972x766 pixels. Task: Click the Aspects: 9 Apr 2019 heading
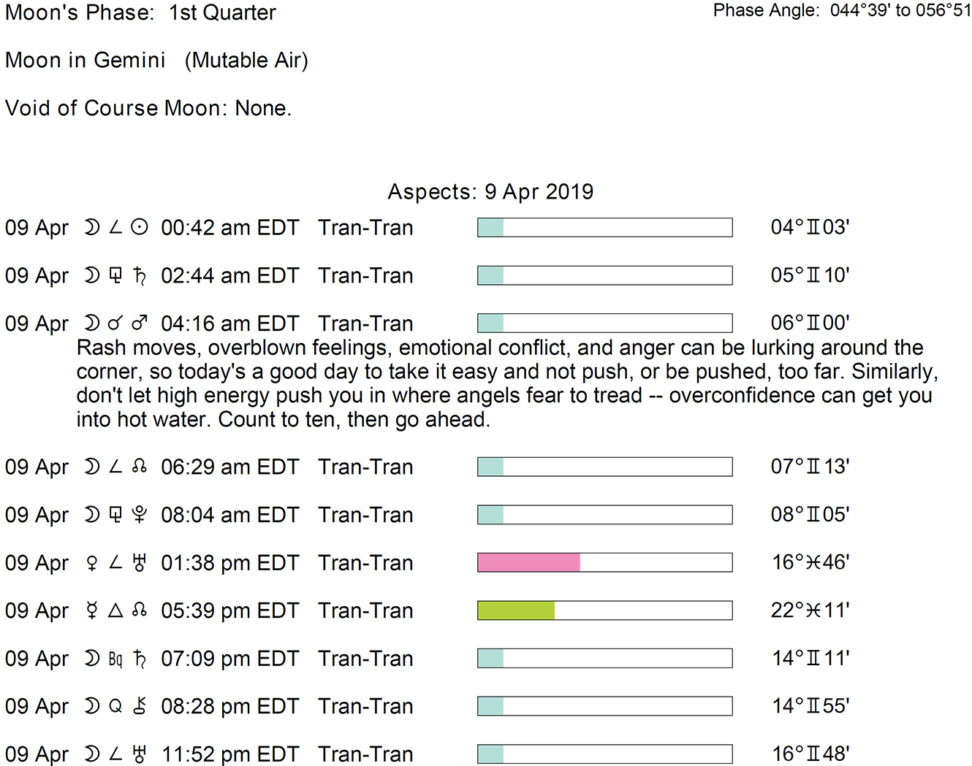(x=490, y=191)
